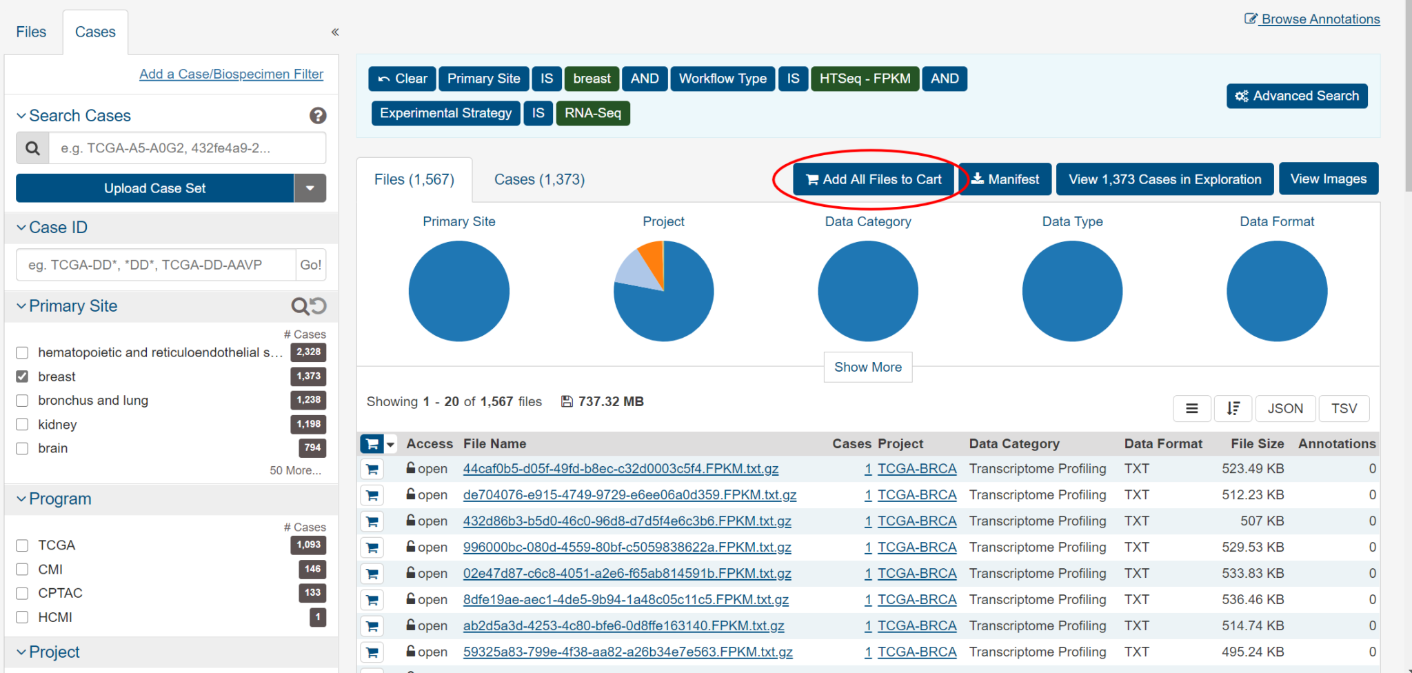Enable the TCGA program checkbox
This screenshot has height=673, width=1412.
click(x=22, y=545)
